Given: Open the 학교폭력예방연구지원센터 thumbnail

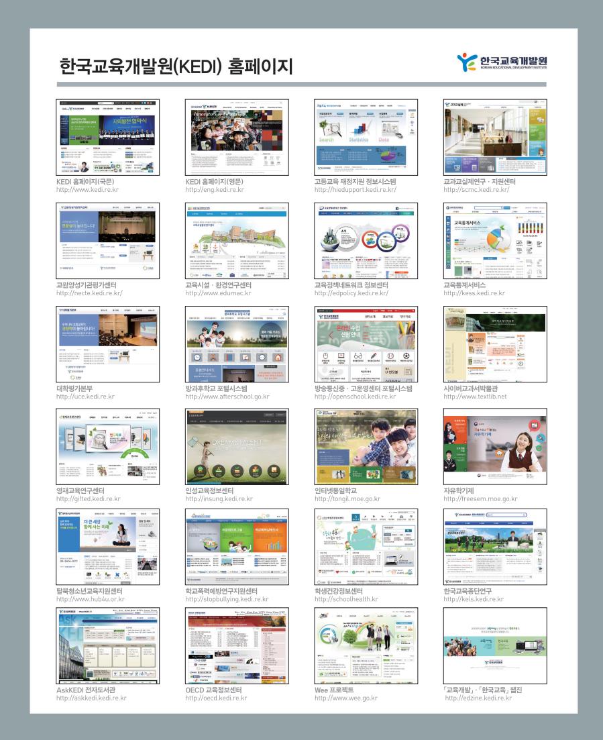Looking at the screenshot, I should point(237,547).
